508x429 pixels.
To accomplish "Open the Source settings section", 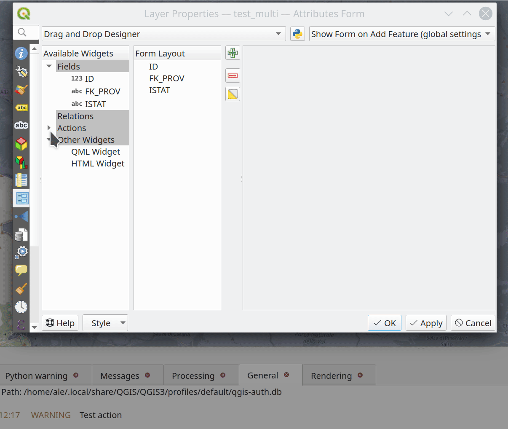I will (21, 72).
